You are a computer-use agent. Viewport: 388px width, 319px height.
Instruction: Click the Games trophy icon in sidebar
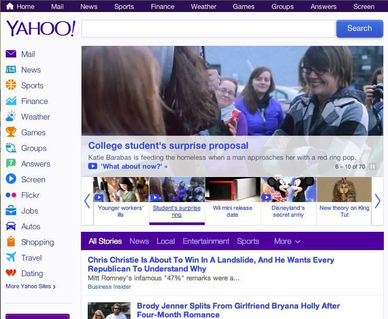pyautogui.click(x=11, y=132)
